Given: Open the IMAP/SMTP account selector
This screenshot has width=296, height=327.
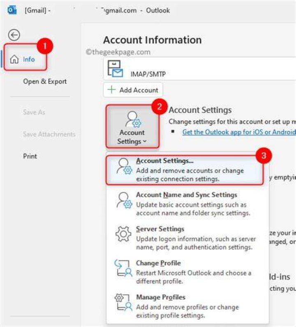Looking at the screenshot, I should tap(199, 69).
